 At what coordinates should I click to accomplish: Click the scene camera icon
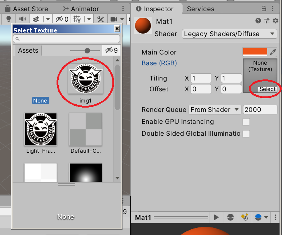pos(114,19)
